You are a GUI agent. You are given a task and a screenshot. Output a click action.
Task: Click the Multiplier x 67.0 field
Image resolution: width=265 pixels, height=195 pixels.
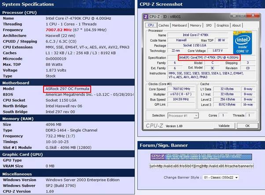181,94
